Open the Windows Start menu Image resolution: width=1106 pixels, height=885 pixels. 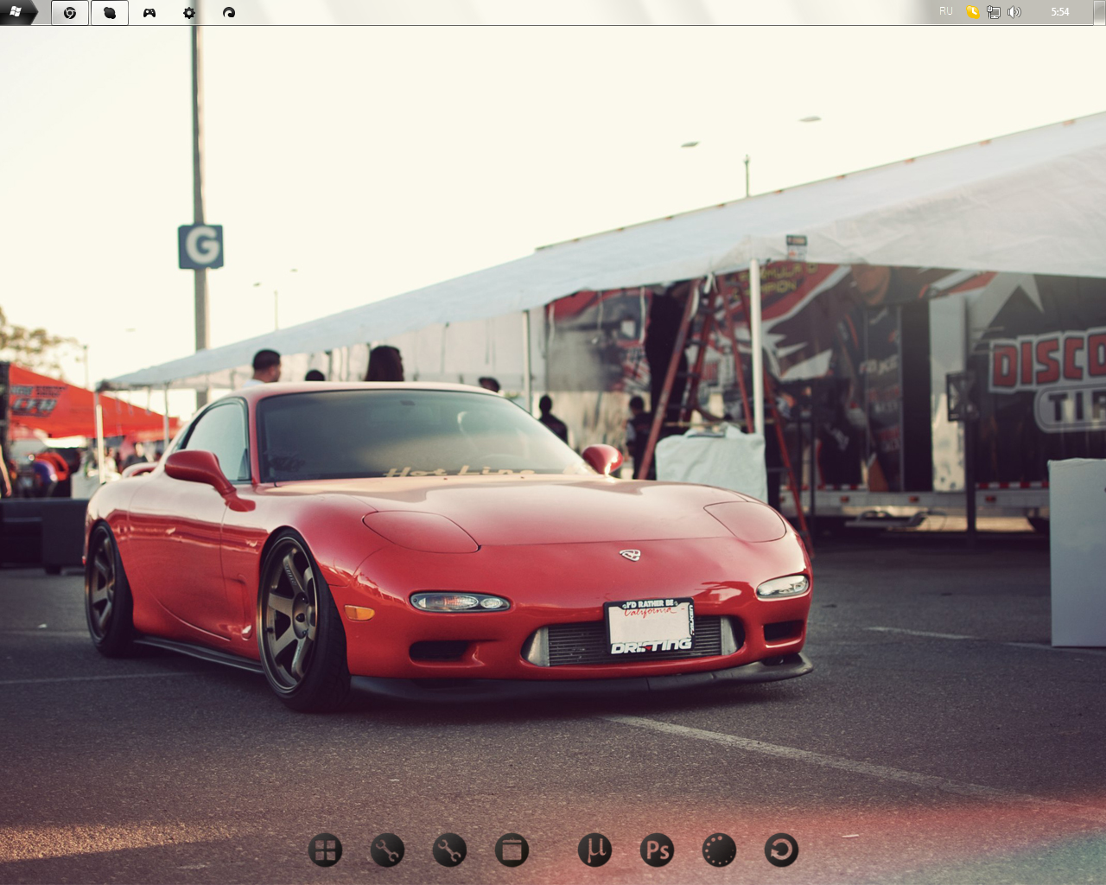pos(16,12)
